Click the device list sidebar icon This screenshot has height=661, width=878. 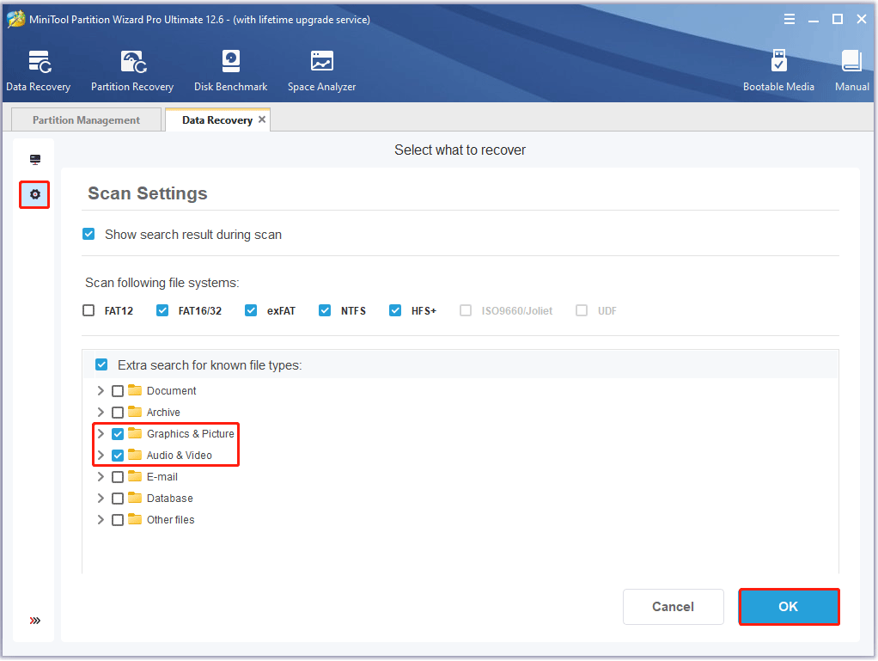[34, 160]
